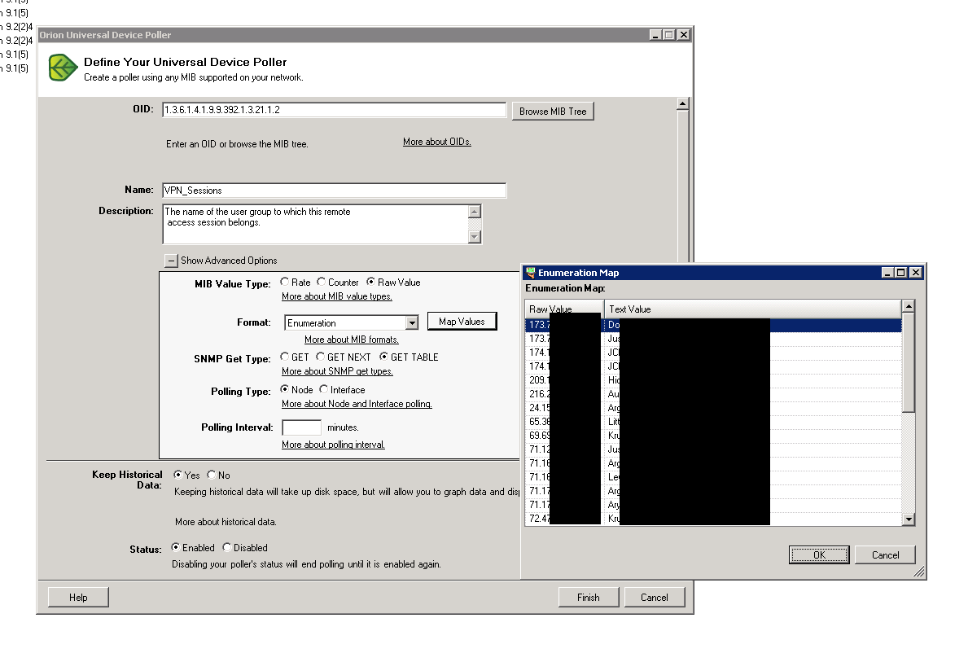Click the Name field containing VPN_Sessions
This screenshot has height=653, width=968.
pyautogui.click(x=334, y=191)
